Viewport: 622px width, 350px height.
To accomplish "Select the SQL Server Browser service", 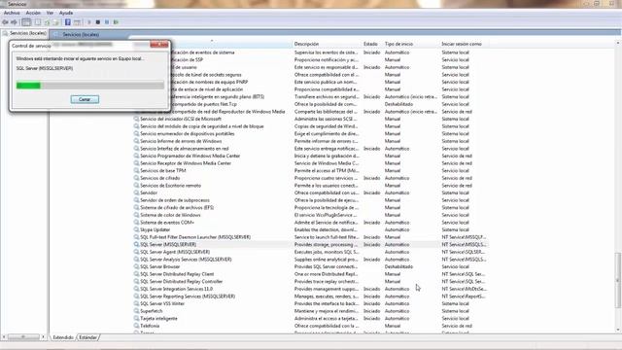I will (x=159, y=266).
